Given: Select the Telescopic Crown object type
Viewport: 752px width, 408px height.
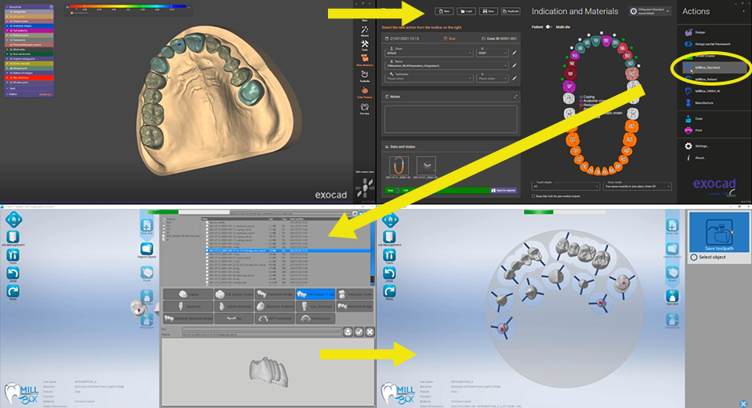Looking at the screenshot, I should click(355, 294).
